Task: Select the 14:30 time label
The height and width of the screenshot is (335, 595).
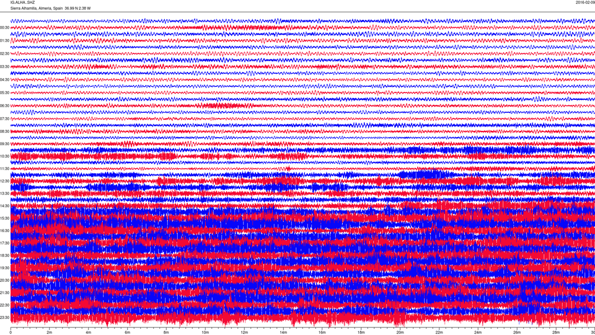Action: click(x=4, y=206)
